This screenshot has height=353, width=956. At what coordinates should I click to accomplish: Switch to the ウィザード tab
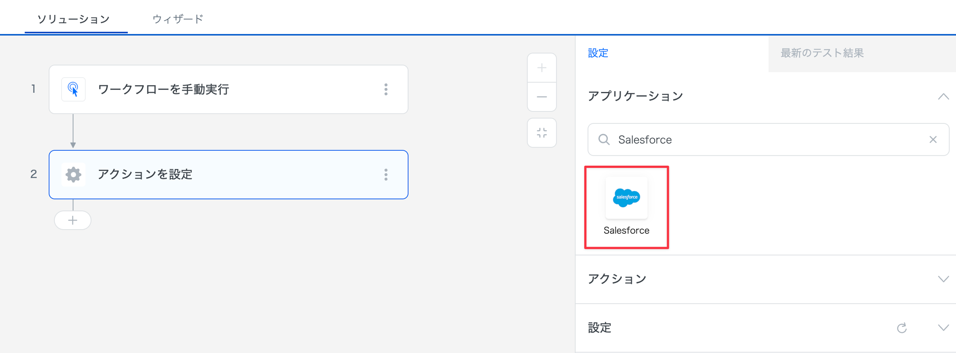coord(178,19)
